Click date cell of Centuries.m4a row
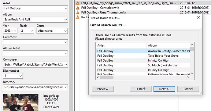The width and height of the screenshot is (211, 111). [x=194, y=8]
